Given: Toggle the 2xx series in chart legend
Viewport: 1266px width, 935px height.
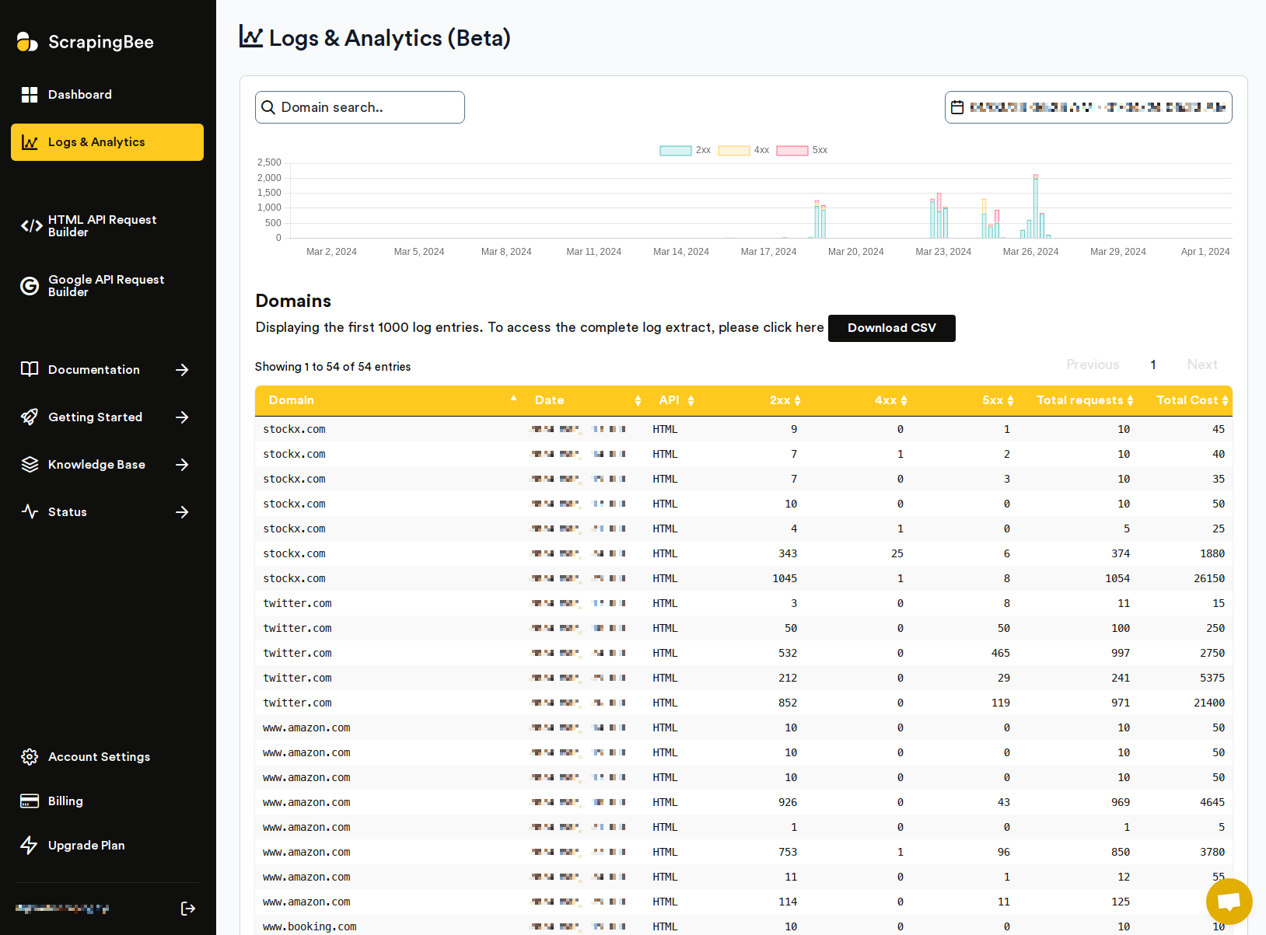Looking at the screenshot, I should [685, 150].
